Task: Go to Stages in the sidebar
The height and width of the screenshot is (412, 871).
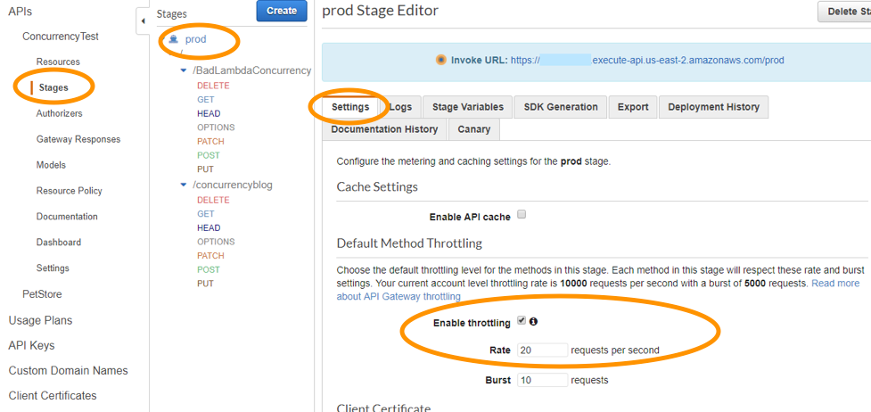Action: pos(53,87)
